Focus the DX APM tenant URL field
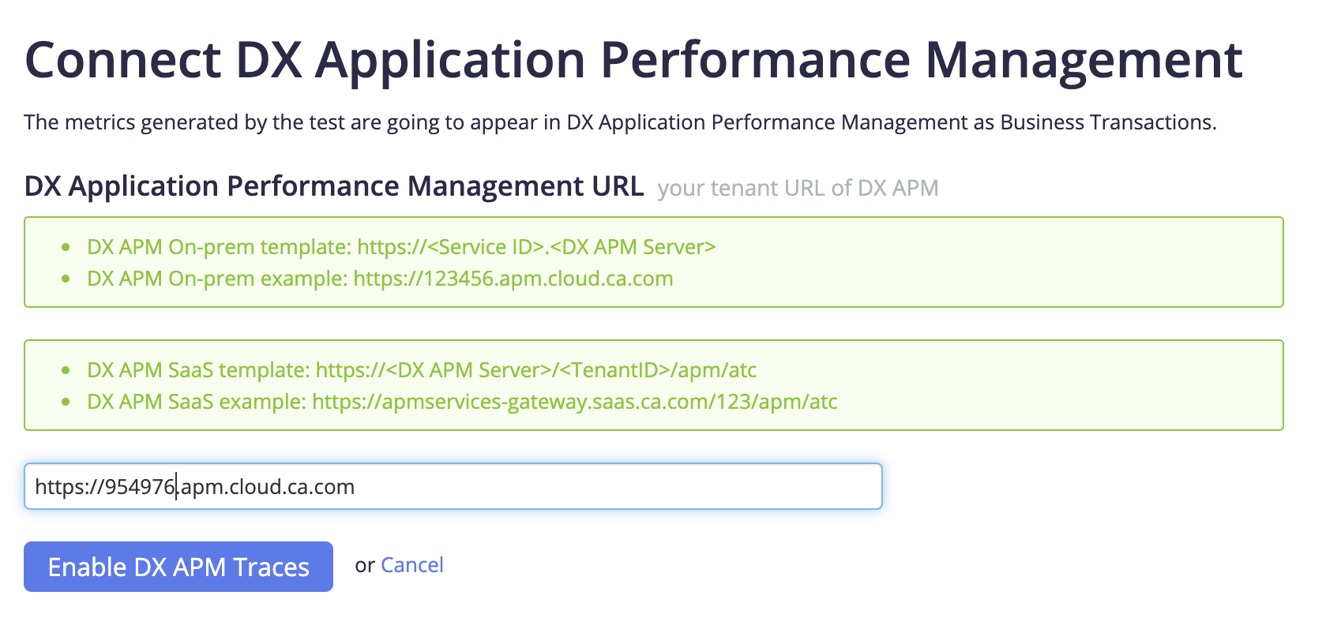Viewport: 1341px width, 644px height. pos(453,486)
